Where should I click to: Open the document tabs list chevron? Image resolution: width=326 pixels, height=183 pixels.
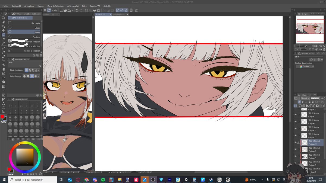tap(93, 14)
